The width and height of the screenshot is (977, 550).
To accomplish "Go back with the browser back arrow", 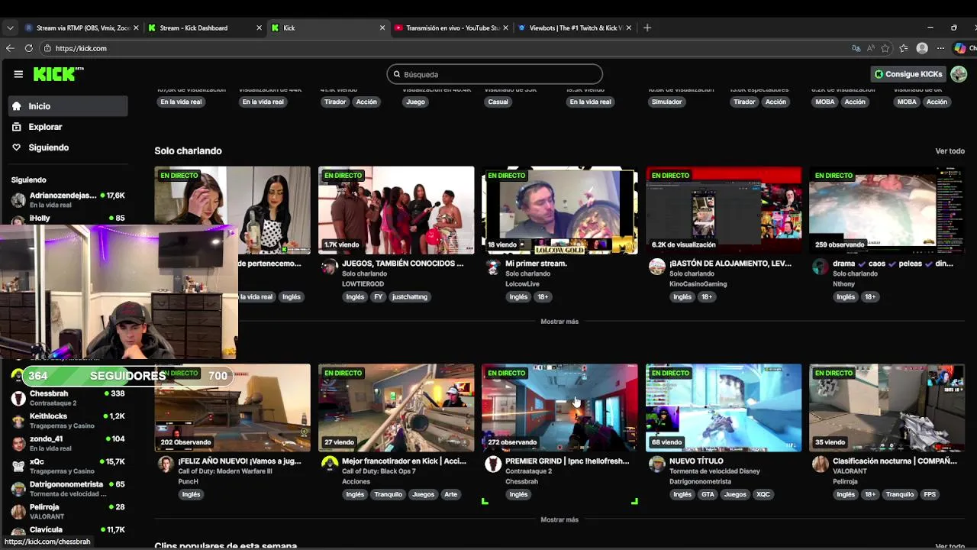I will (10, 48).
